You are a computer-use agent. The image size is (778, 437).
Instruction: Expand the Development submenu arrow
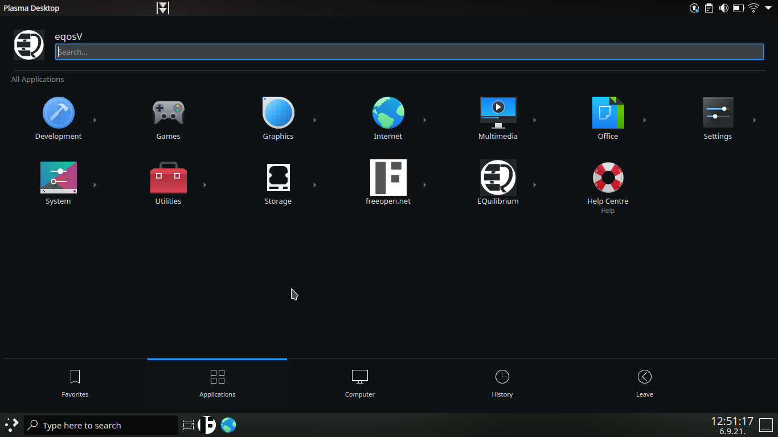(x=95, y=120)
